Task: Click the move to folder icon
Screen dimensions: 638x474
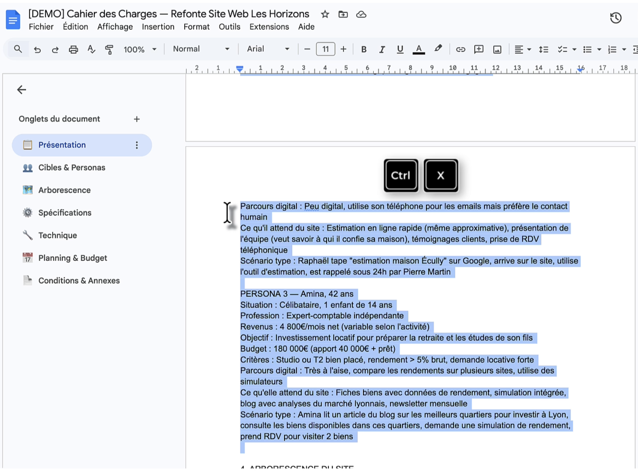Action: pos(343,14)
